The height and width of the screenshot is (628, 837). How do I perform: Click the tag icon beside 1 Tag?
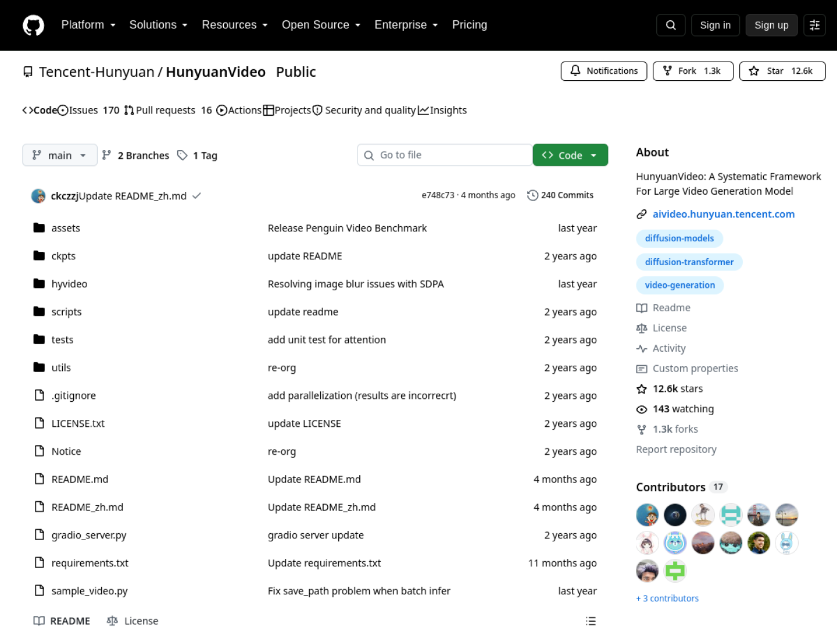[x=183, y=155]
